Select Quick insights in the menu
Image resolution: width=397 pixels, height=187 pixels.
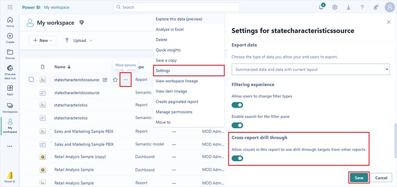coord(189,50)
